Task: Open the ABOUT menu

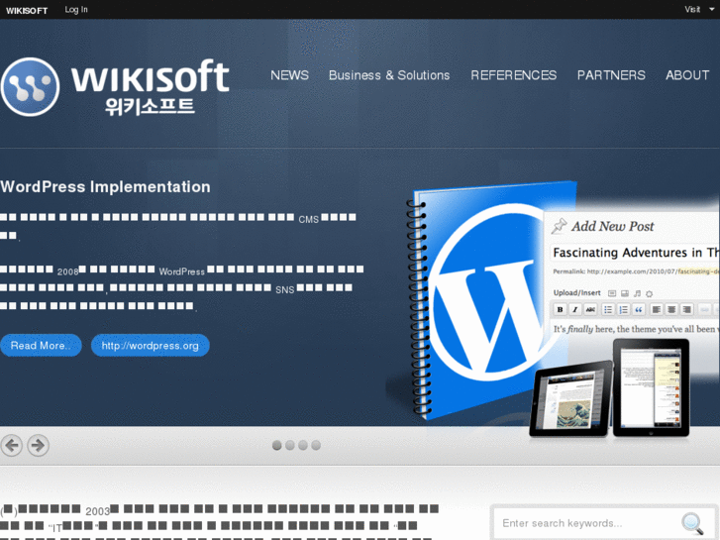Action: [x=687, y=75]
